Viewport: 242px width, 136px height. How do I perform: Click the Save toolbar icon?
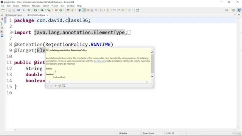point(10,10)
